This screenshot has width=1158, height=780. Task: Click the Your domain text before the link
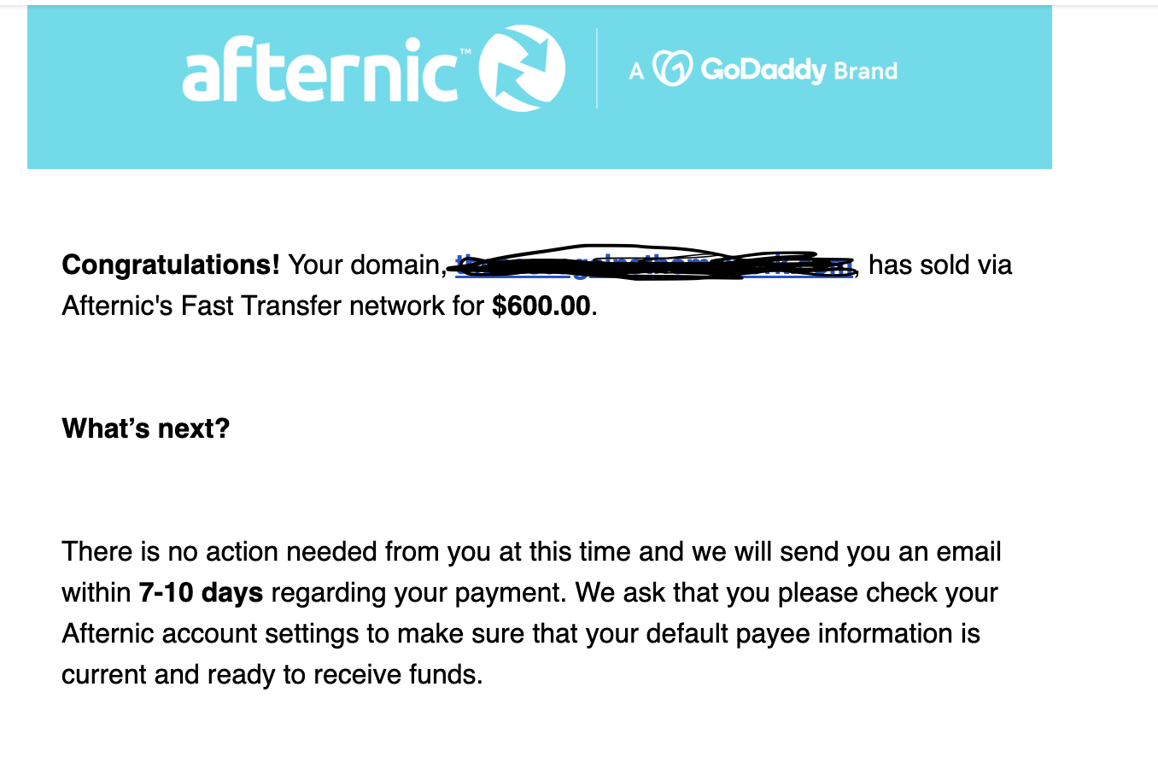coord(364,265)
